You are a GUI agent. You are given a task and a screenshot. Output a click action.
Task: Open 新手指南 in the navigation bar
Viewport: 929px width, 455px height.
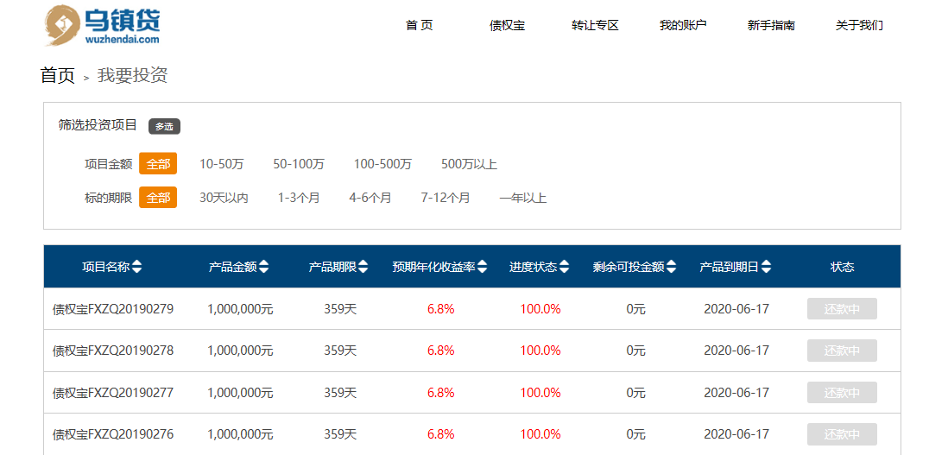click(x=771, y=26)
